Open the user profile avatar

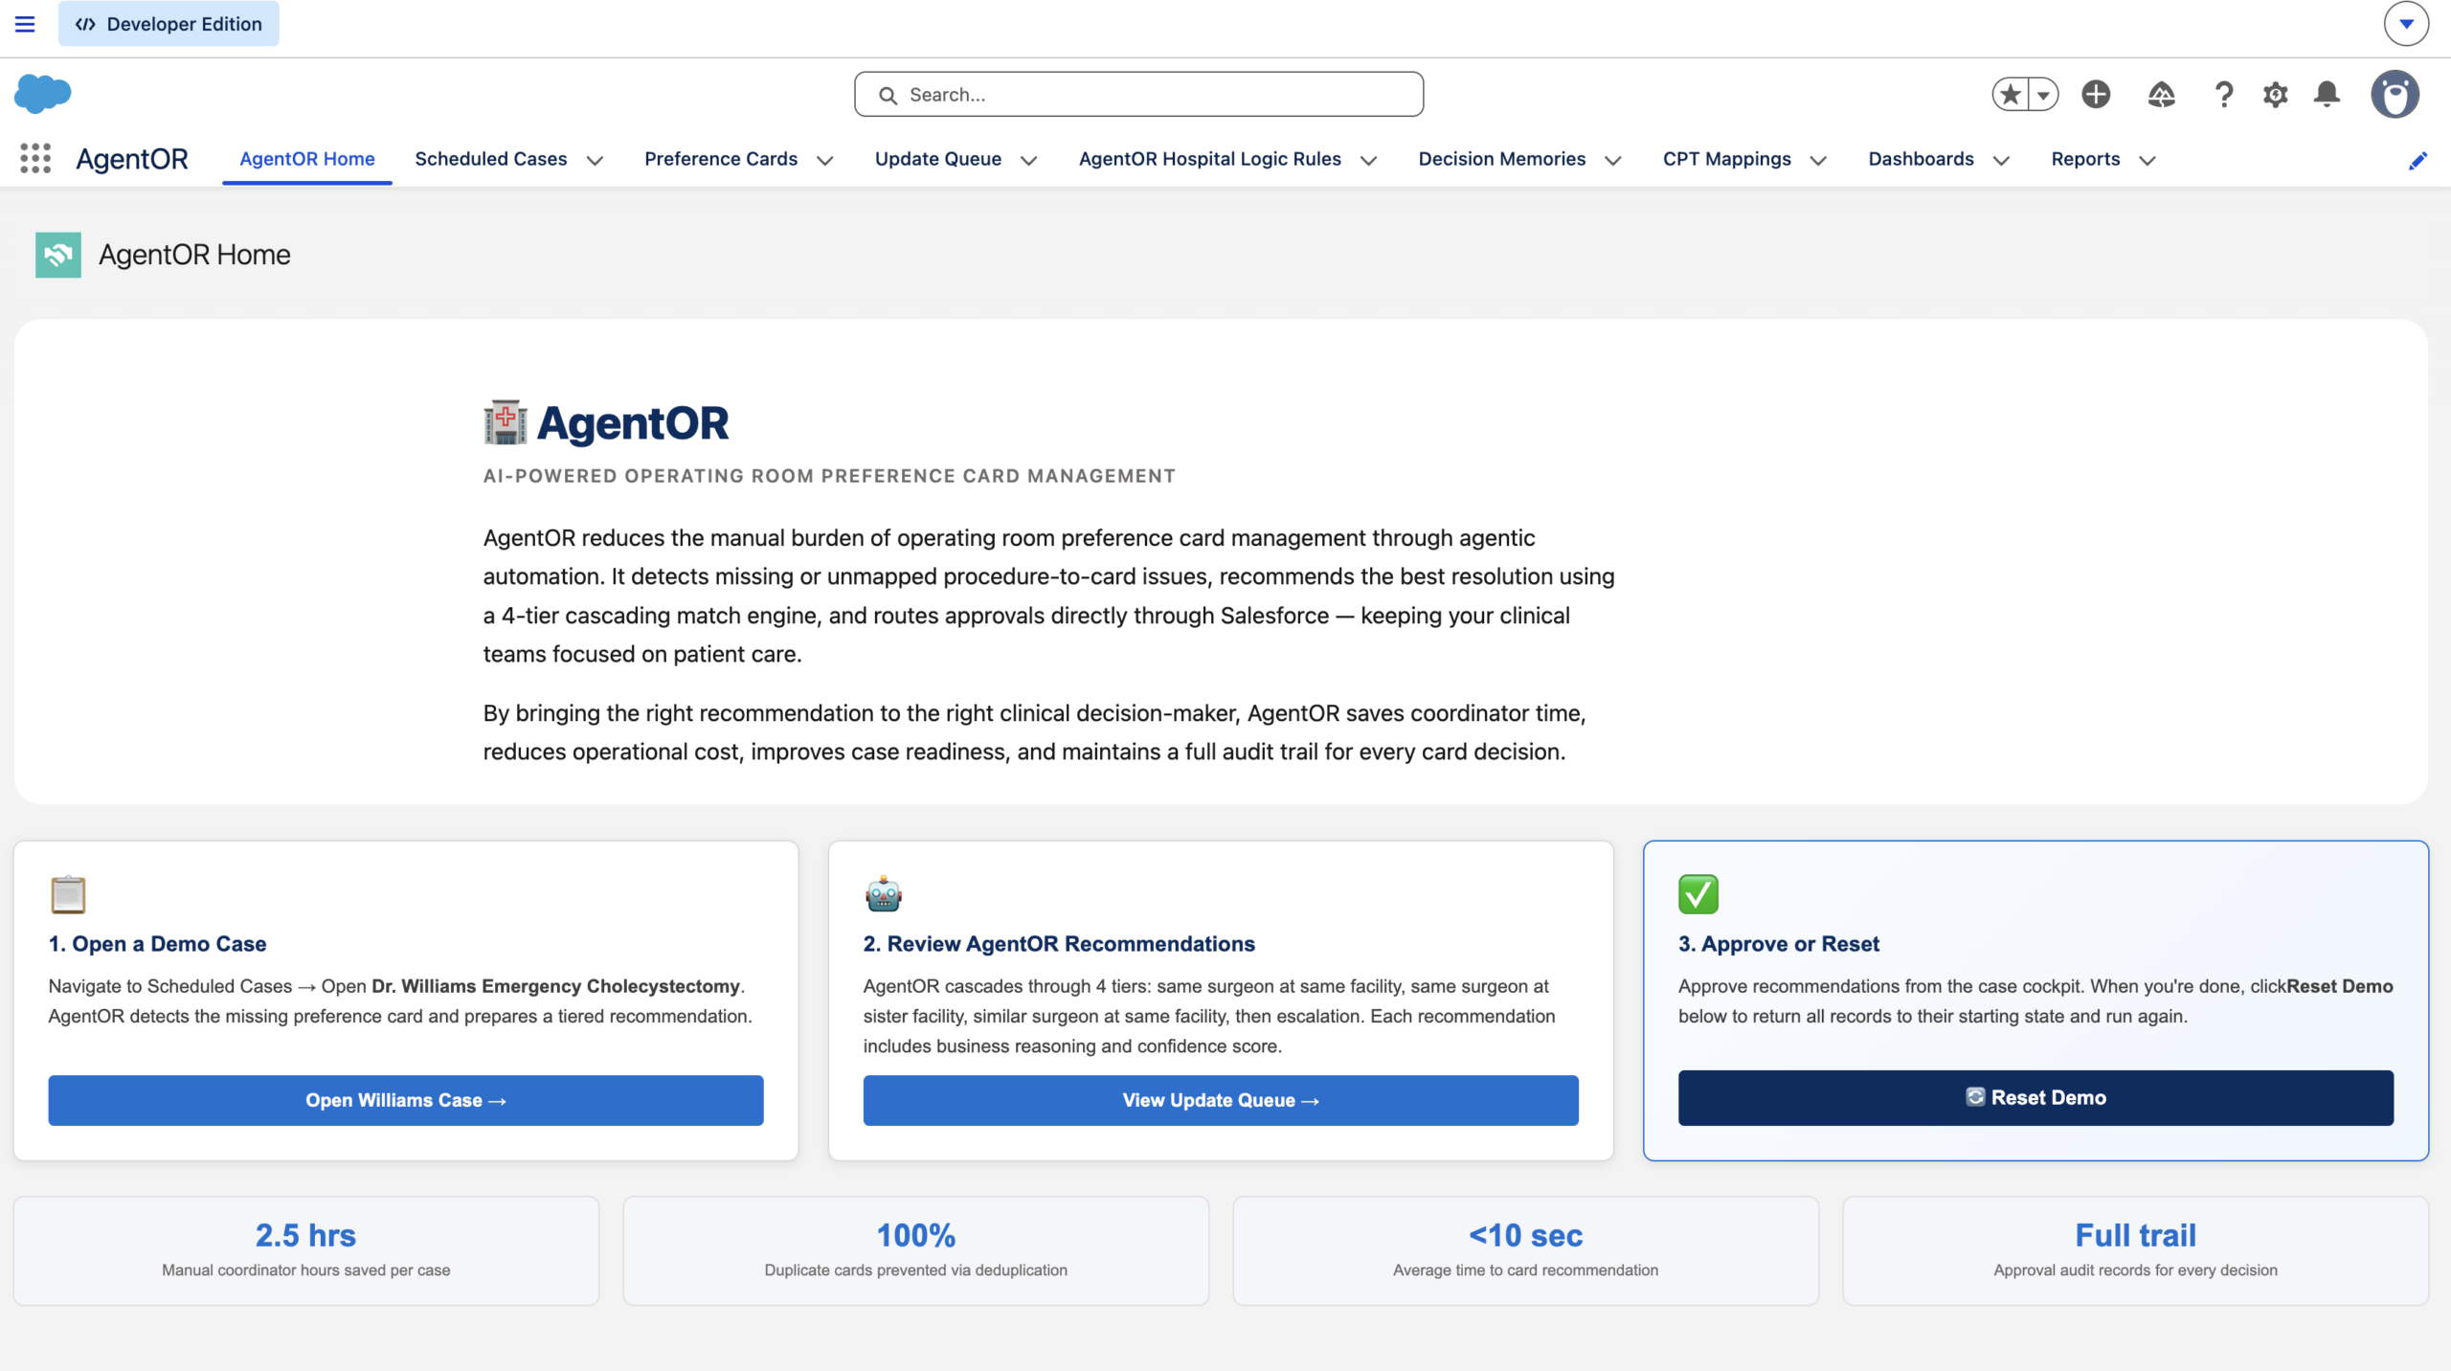click(x=2395, y=94)
